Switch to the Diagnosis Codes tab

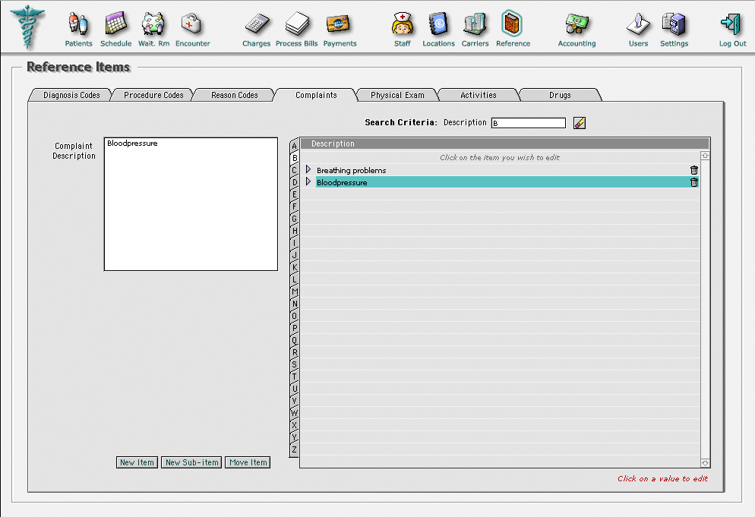pyautogui.click(x=71, y=95)
